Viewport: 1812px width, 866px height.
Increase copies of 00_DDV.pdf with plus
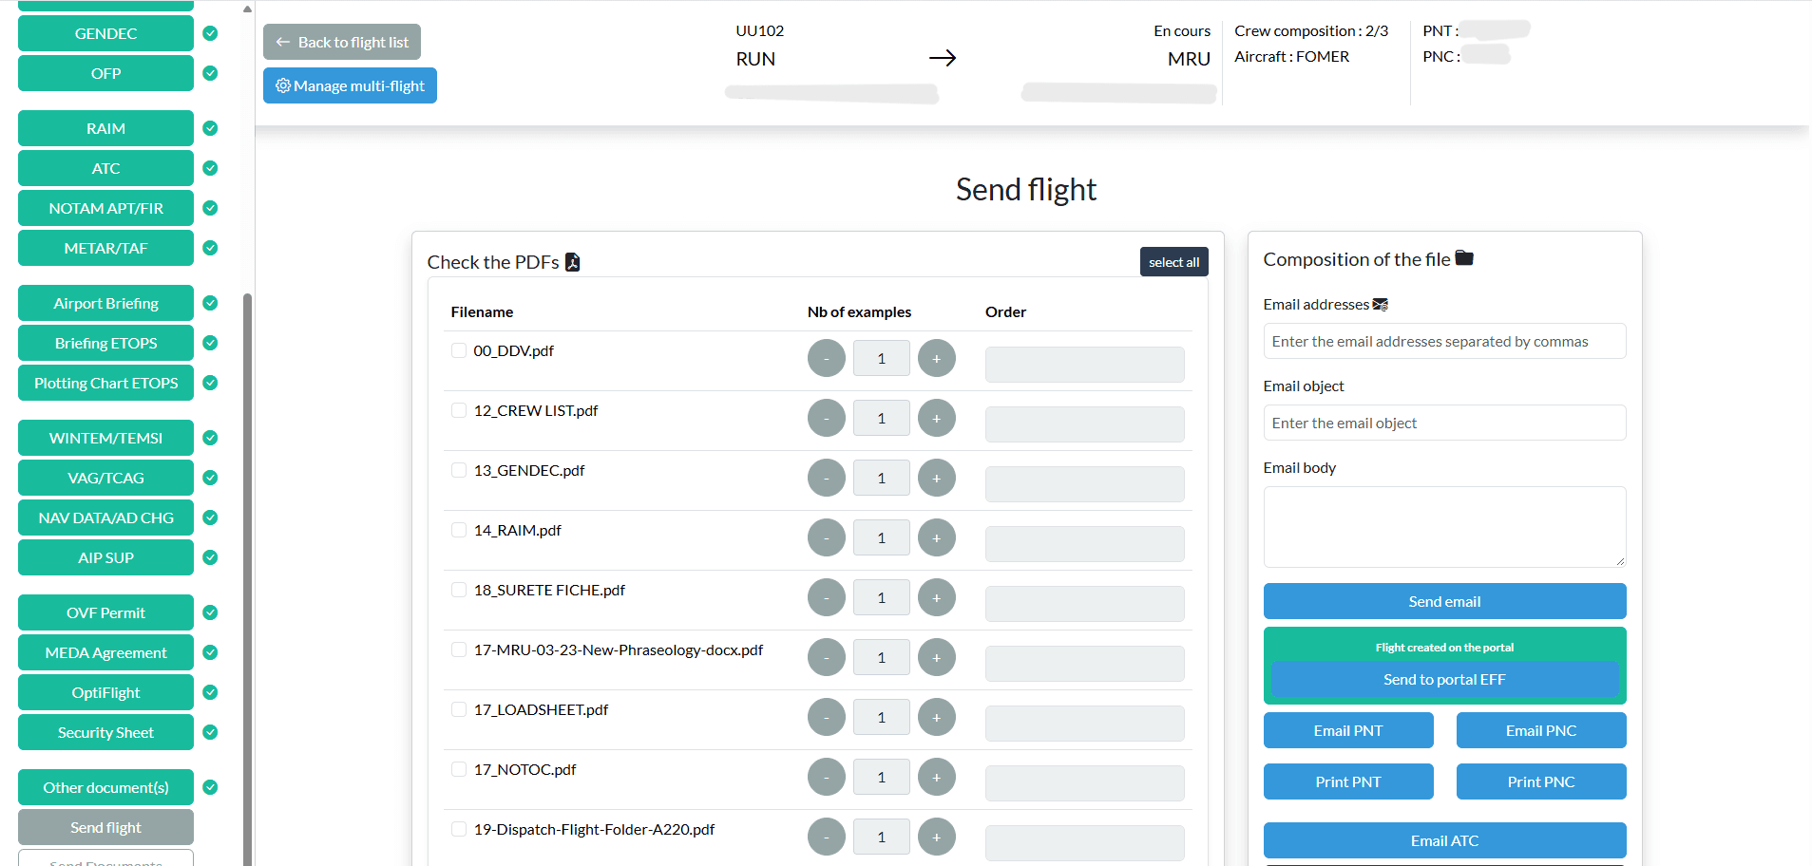(x=937, y=358)
